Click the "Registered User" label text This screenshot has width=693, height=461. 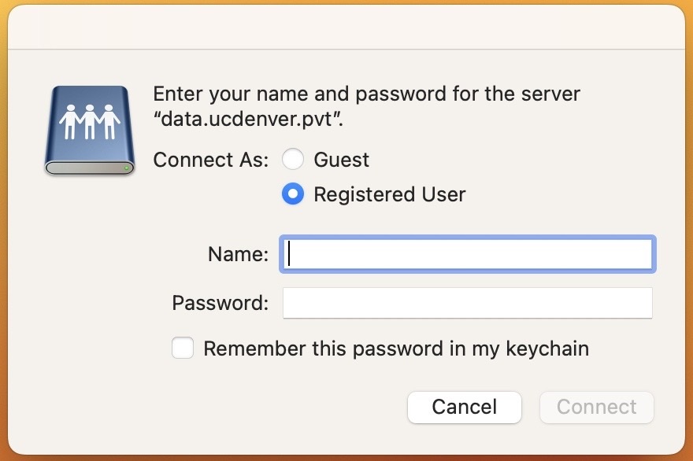(x=389, y=194)
